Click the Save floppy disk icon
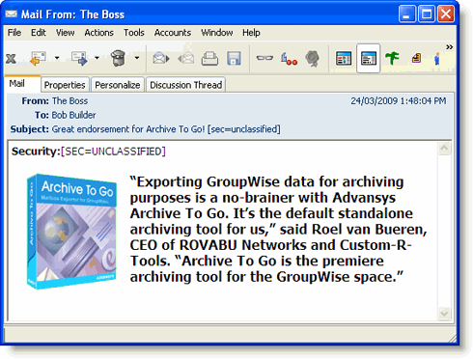 point(234,59)
